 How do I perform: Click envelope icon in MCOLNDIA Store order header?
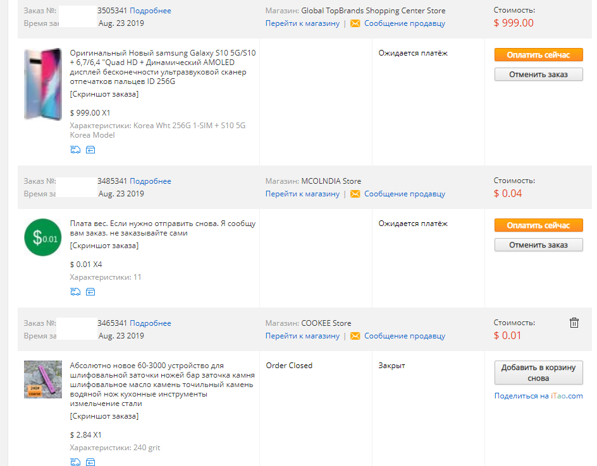[x=355, y=194]
